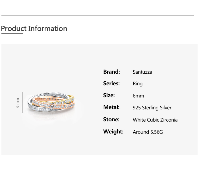The image size is (199, 172).
Task: Select the "Series:" label
Action: (111, 84)
